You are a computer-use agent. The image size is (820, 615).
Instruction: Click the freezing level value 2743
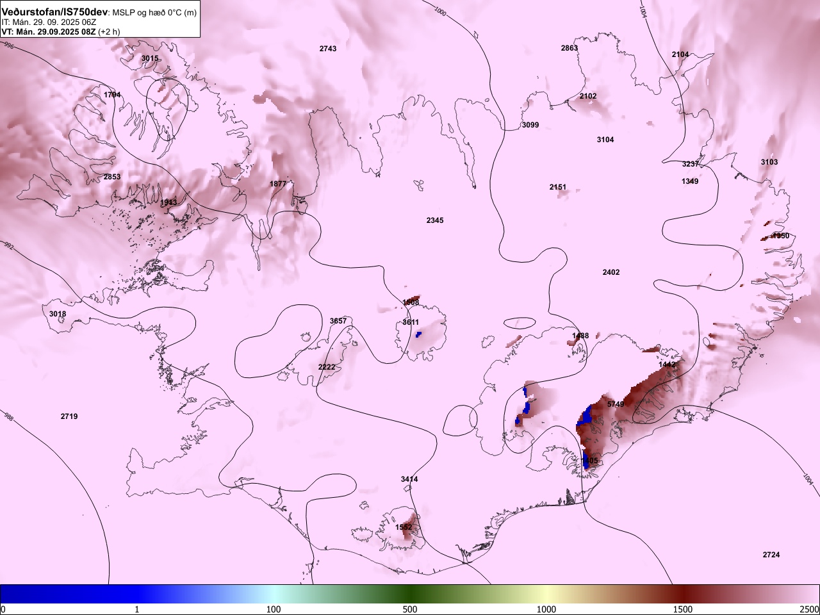point(328,49)
